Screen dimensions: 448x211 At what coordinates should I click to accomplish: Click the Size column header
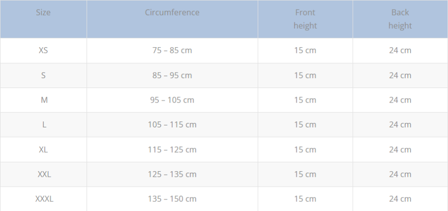pos(43,19)
